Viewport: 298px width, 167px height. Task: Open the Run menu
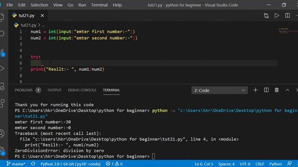[82, 5]
